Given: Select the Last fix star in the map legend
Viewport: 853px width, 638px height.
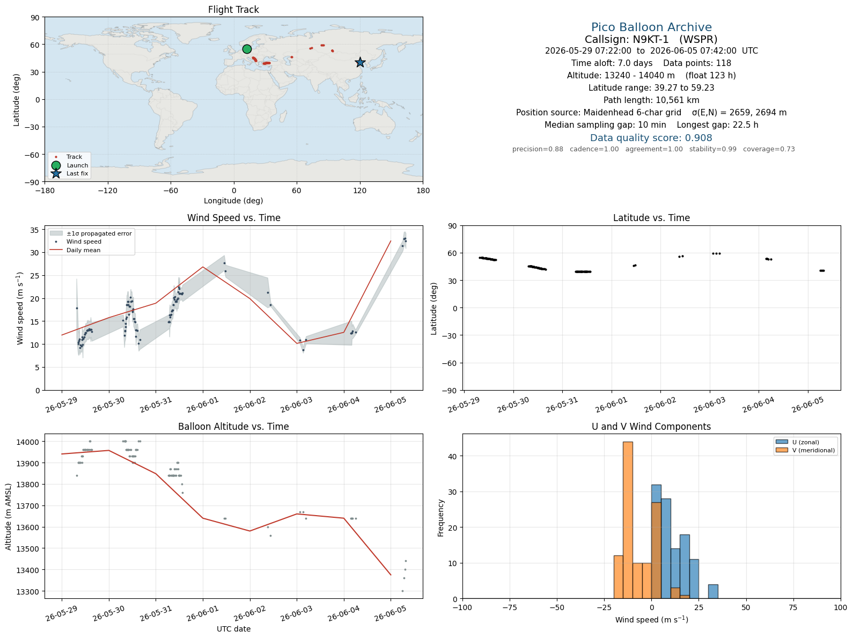Looking at the screenshot, I should tap(56, 173).
